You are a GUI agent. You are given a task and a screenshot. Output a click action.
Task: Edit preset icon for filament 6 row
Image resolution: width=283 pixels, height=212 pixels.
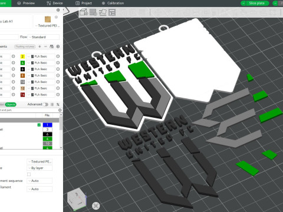[58, 69]
